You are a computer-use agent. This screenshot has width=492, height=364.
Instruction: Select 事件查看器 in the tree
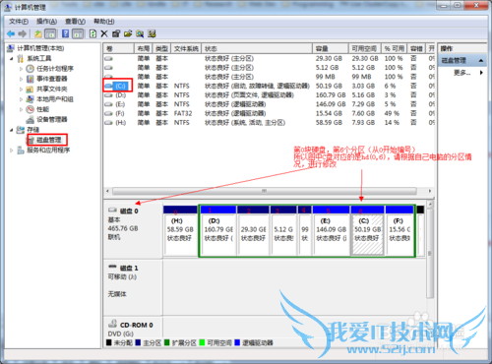[51, 79]
